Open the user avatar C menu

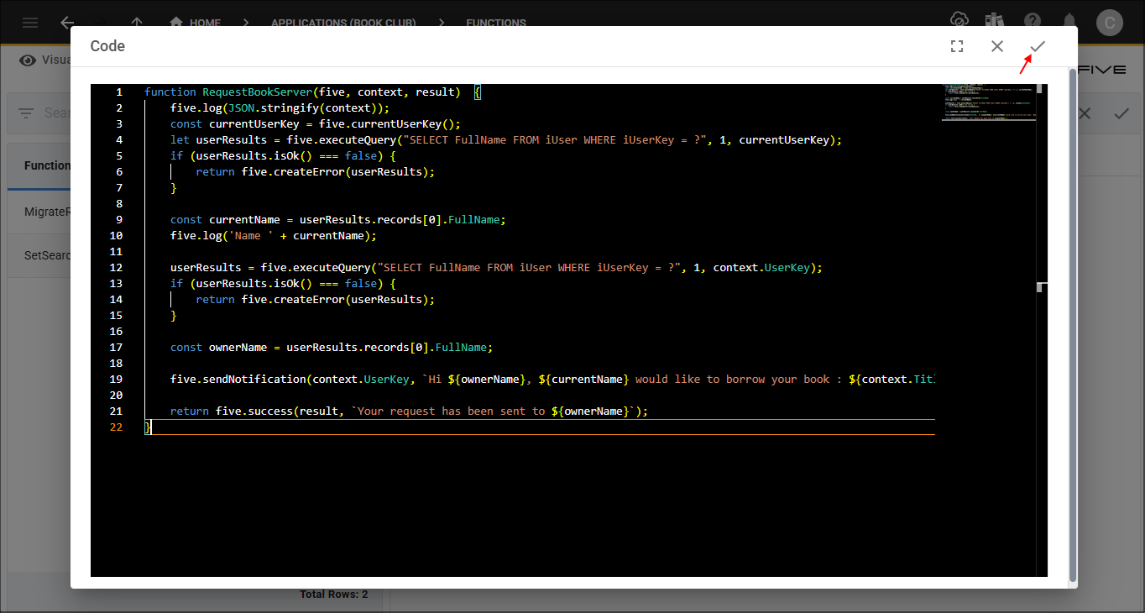coord(1110,23)
